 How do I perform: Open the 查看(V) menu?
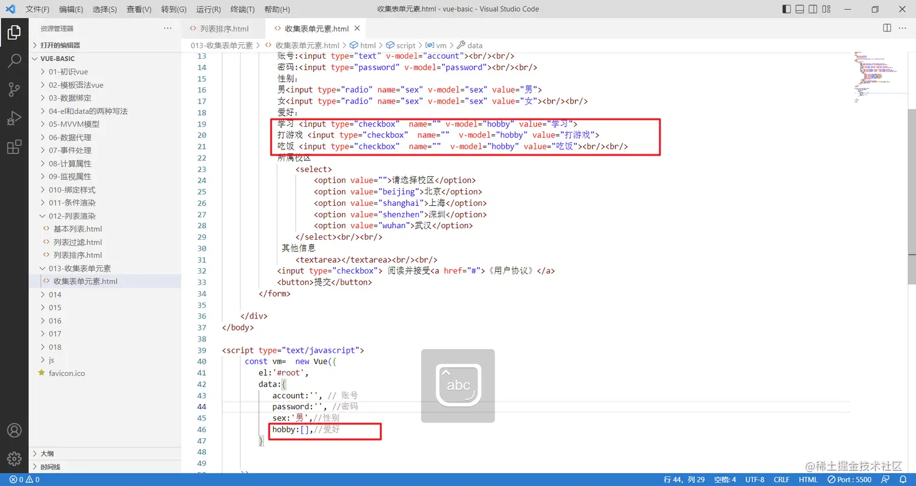coord(139,9)
